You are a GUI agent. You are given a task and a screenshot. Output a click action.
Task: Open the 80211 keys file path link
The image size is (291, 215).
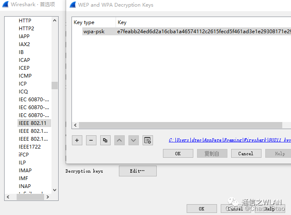point(230,140)
